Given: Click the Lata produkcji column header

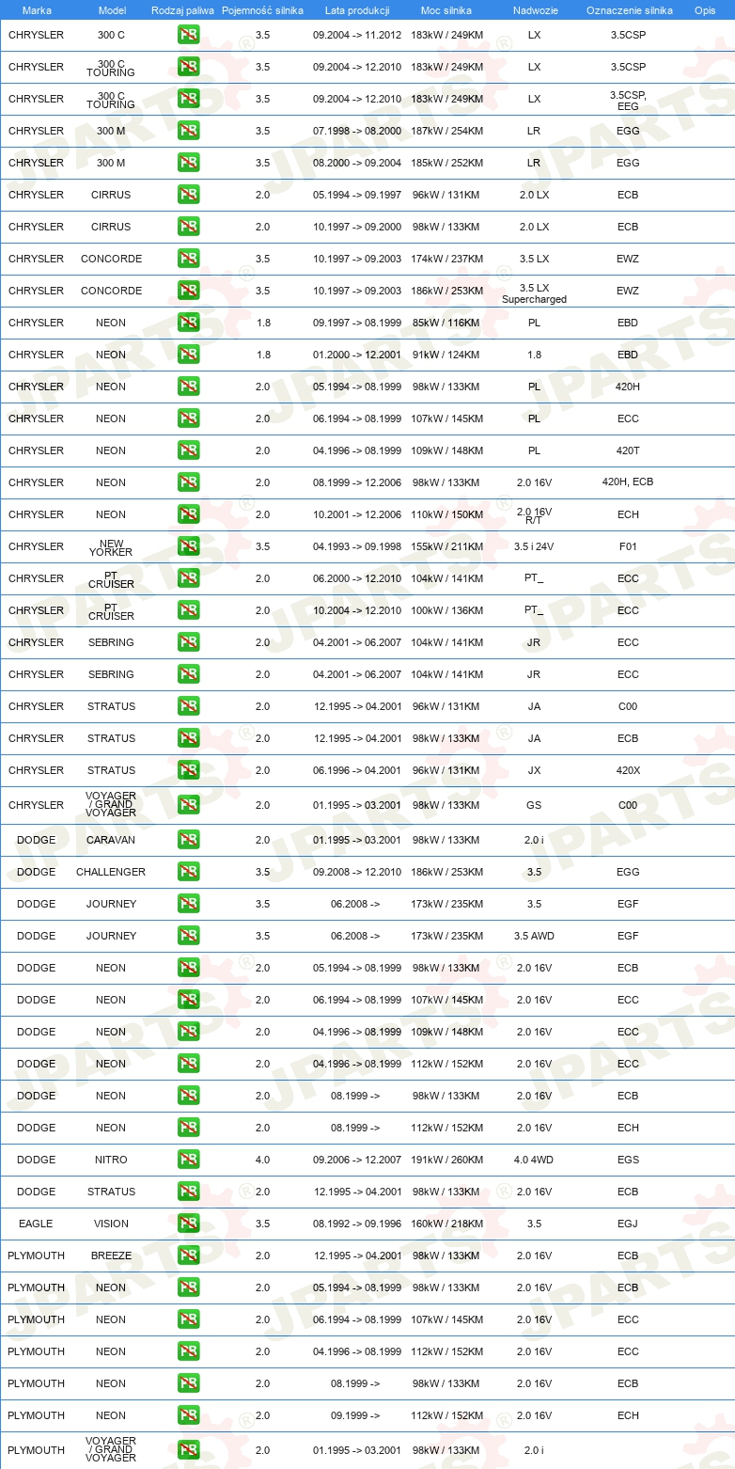Looking at the screenshot, I should pos(357,10).
